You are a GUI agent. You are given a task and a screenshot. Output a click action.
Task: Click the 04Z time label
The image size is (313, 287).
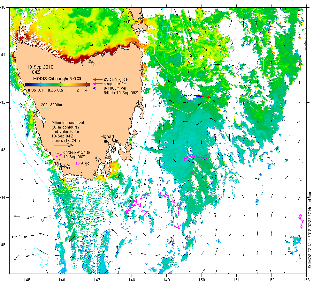36,72
